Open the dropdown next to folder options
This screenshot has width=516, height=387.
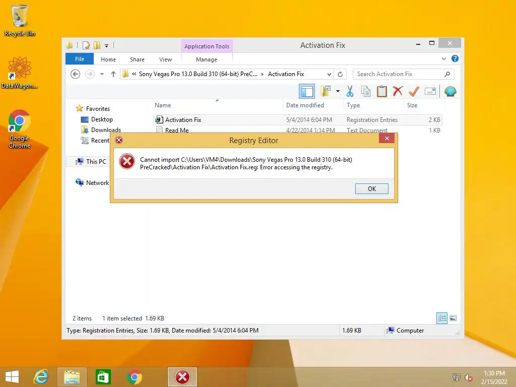click(338, 91)
